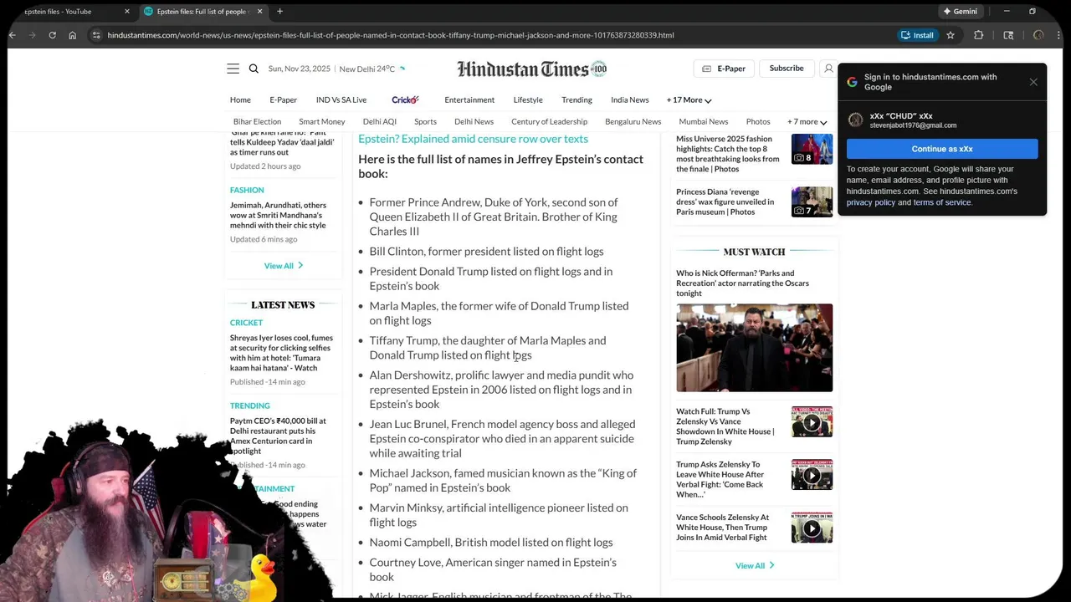Go to Home in navigation

(x=240, y=99)
